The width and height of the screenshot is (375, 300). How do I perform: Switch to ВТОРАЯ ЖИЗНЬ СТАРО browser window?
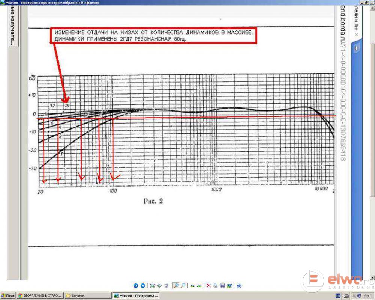pos(40,296)
